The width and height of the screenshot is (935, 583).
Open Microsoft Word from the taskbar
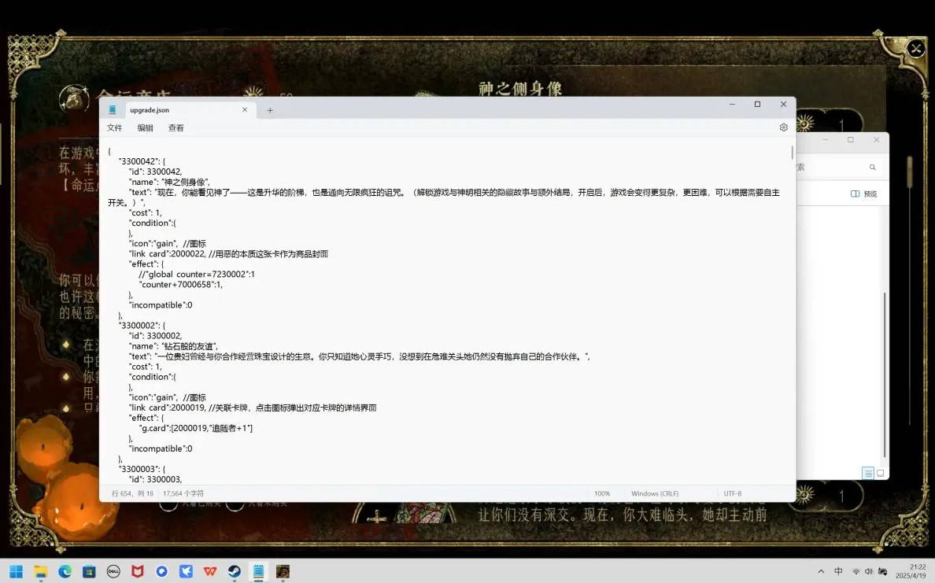coord(209,571)
